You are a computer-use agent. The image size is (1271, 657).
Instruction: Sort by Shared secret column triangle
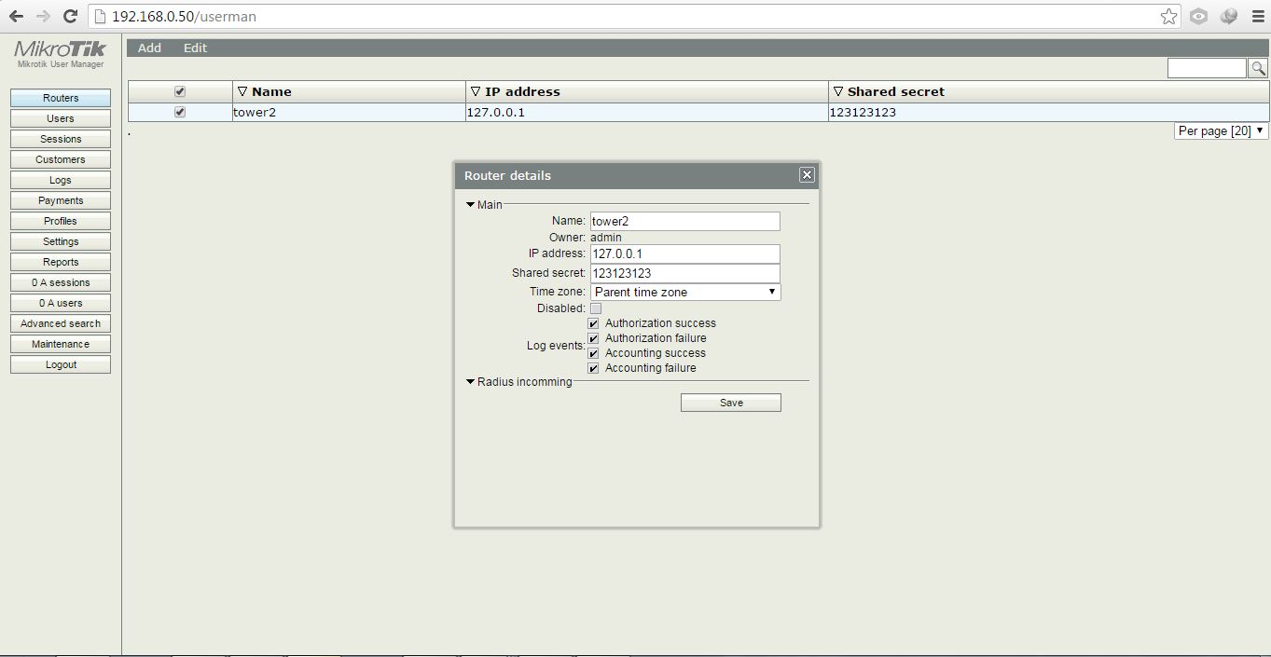tap(838, 91)
